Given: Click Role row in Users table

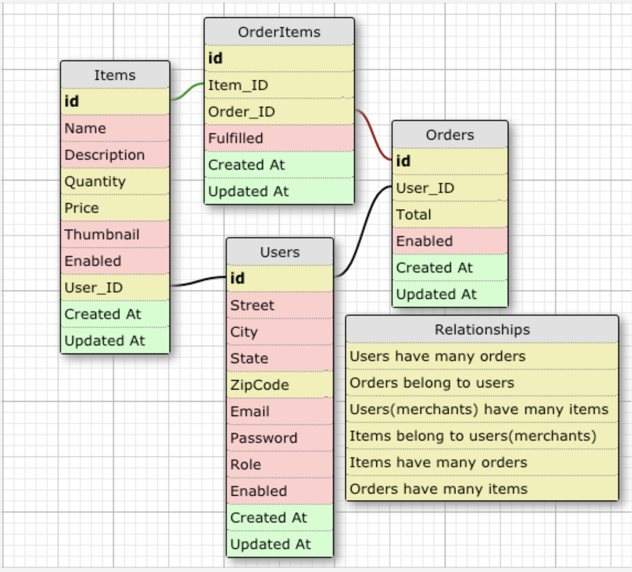Looking at the screenshot, I should 280,464.
